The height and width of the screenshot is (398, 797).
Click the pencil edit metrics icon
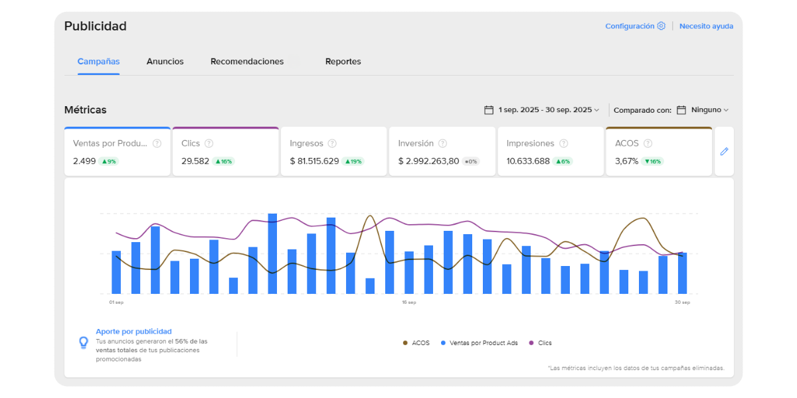coord(724,151)
